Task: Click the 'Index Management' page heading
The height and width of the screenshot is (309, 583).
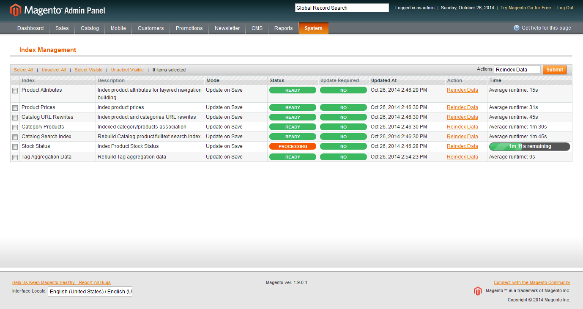Action: pyautogui.click(x=48, y=50)
